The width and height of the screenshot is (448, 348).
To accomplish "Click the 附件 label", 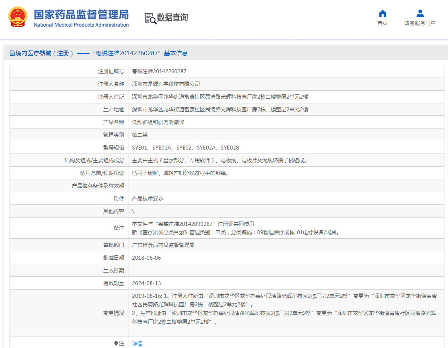I will (x=119, y=198).
